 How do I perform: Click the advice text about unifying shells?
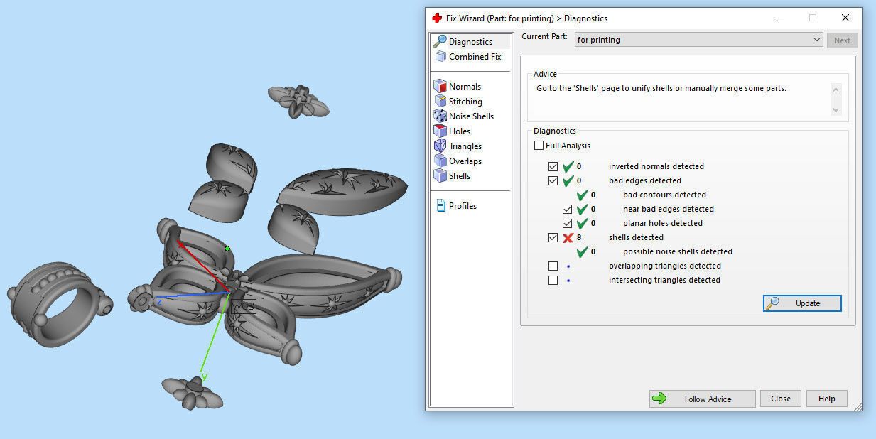661,88
